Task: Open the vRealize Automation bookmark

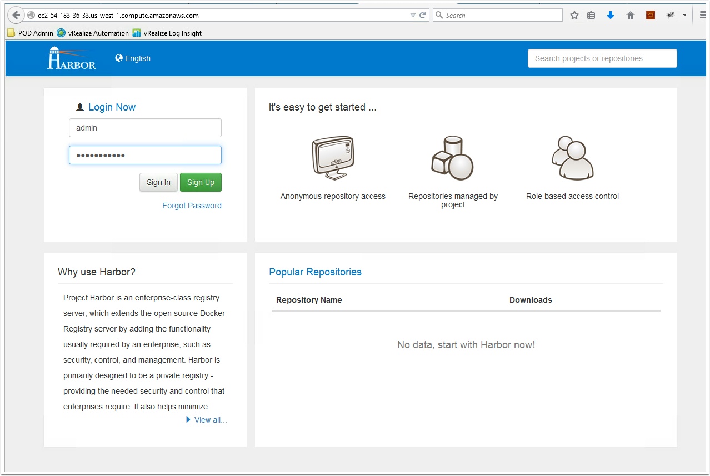Action: (x=93, y=33)
